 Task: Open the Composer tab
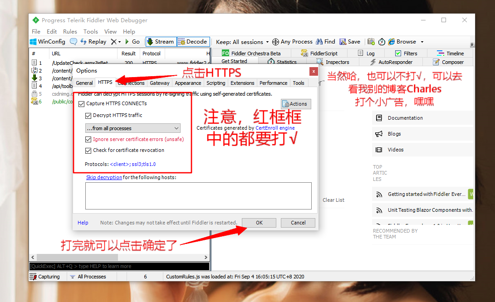click(x=448, y=62)
